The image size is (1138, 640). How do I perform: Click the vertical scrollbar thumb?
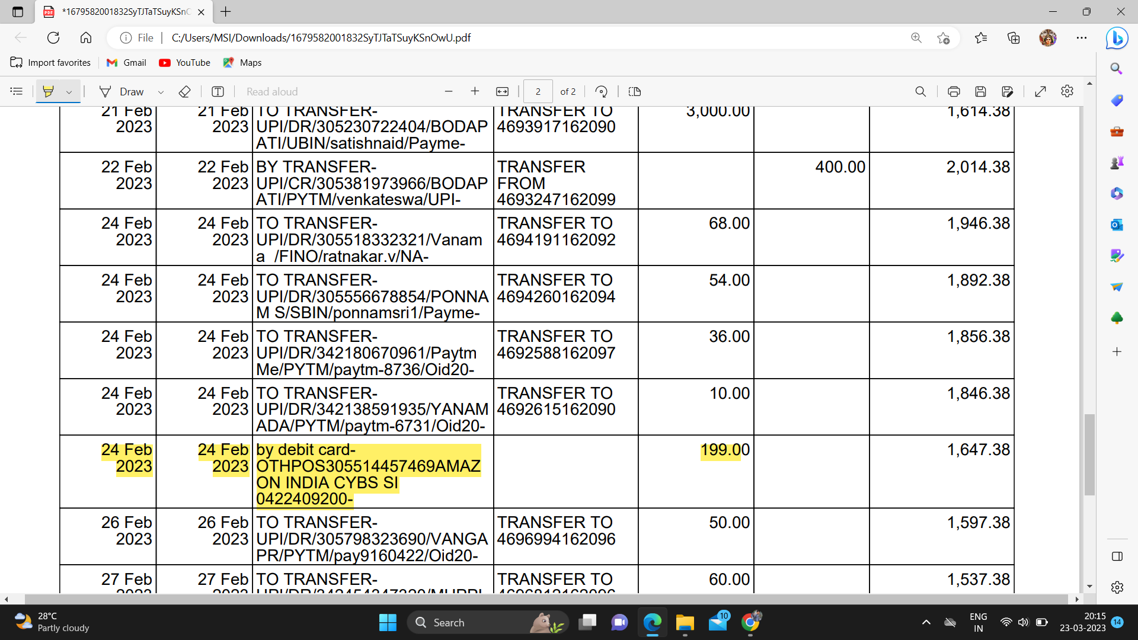pos(1089,455)
